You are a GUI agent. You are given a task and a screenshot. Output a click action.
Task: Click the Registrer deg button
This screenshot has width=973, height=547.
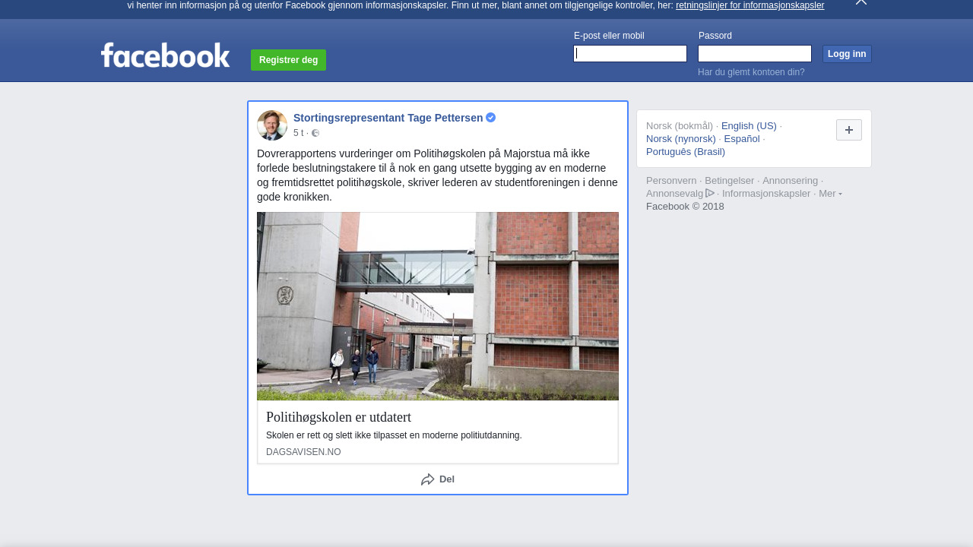click(288, 60)
